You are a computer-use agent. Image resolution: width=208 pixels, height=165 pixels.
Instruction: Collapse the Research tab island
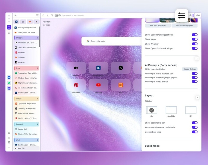[x=26, y=124]
